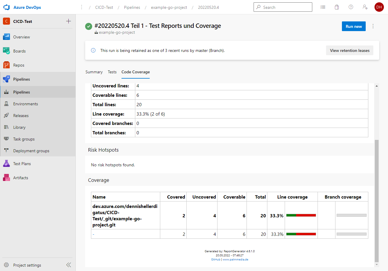388x271 pixels.
Task: Switch to the Summary tab
Action: point(94,72)
